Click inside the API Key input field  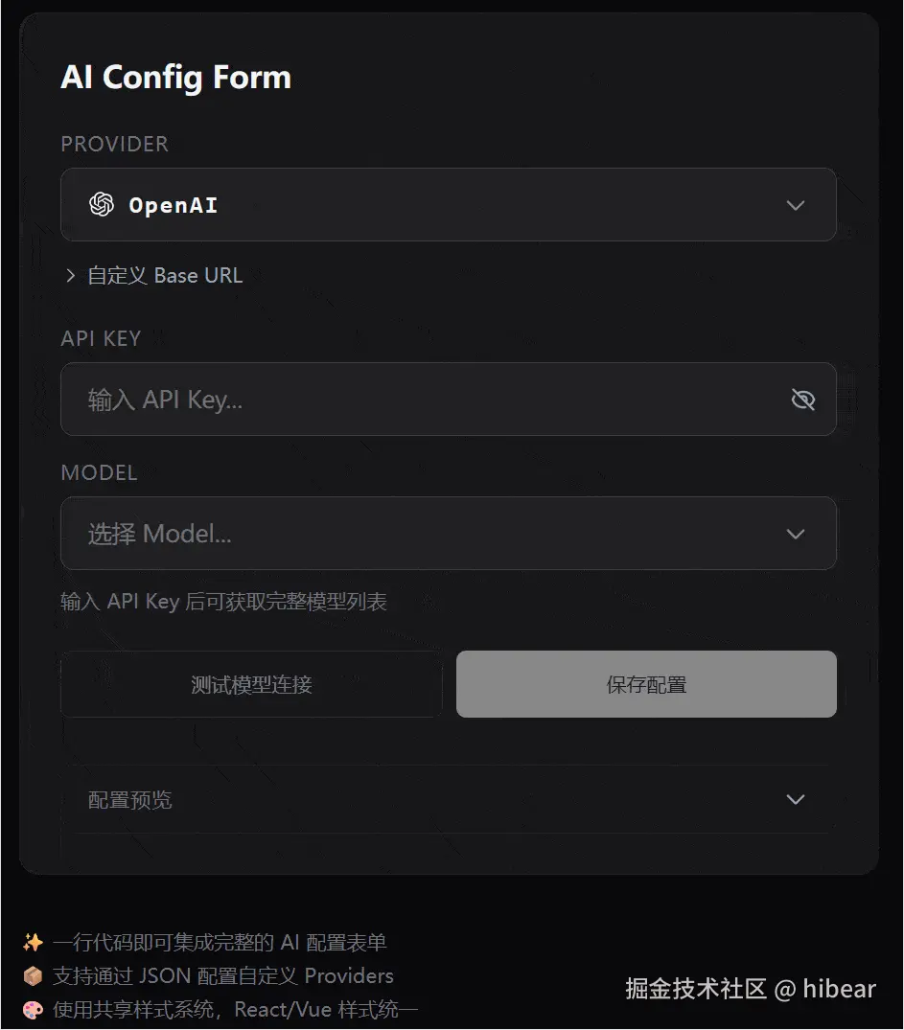click(x=383, y=400)
